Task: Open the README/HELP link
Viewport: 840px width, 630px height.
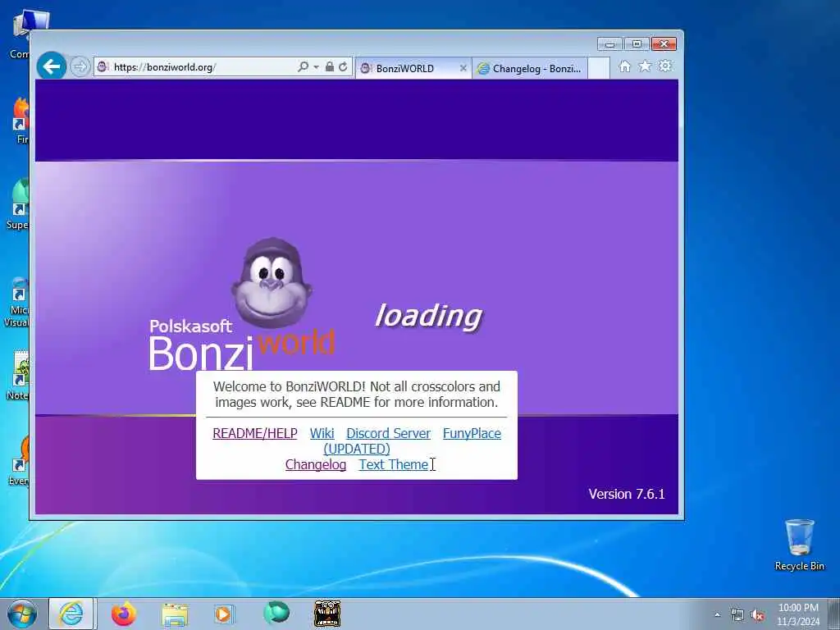Action: (x=255, y=433)
